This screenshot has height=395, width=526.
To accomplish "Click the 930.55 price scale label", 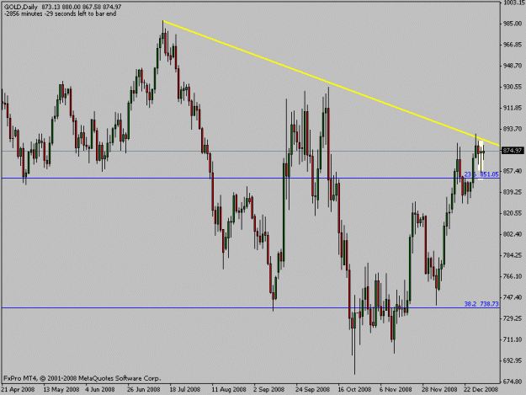I will [x=512, y=87].
